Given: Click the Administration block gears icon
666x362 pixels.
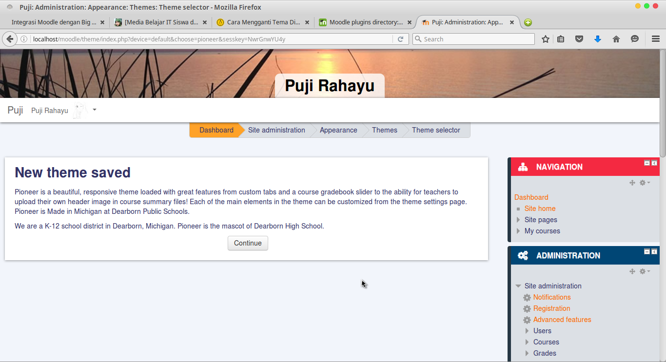Looking at the screenshot, I should [x=523, y=255].
